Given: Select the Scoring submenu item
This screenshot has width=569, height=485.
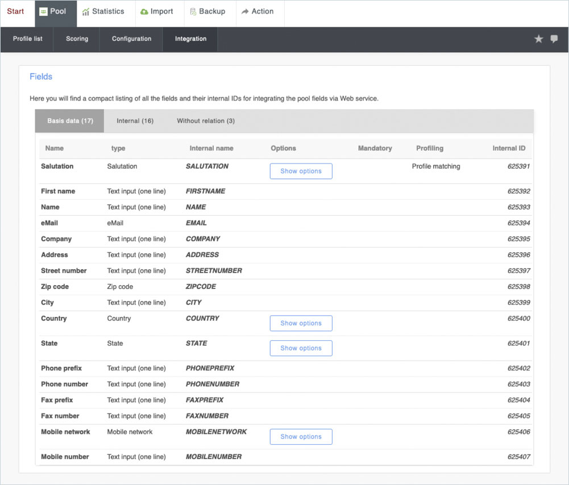Looking at the screenshot, I should point(77,39).
